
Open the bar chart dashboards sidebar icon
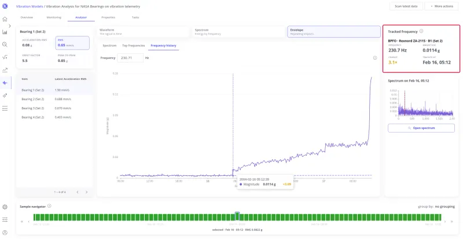pyautogui.click(x=5, y=32)
